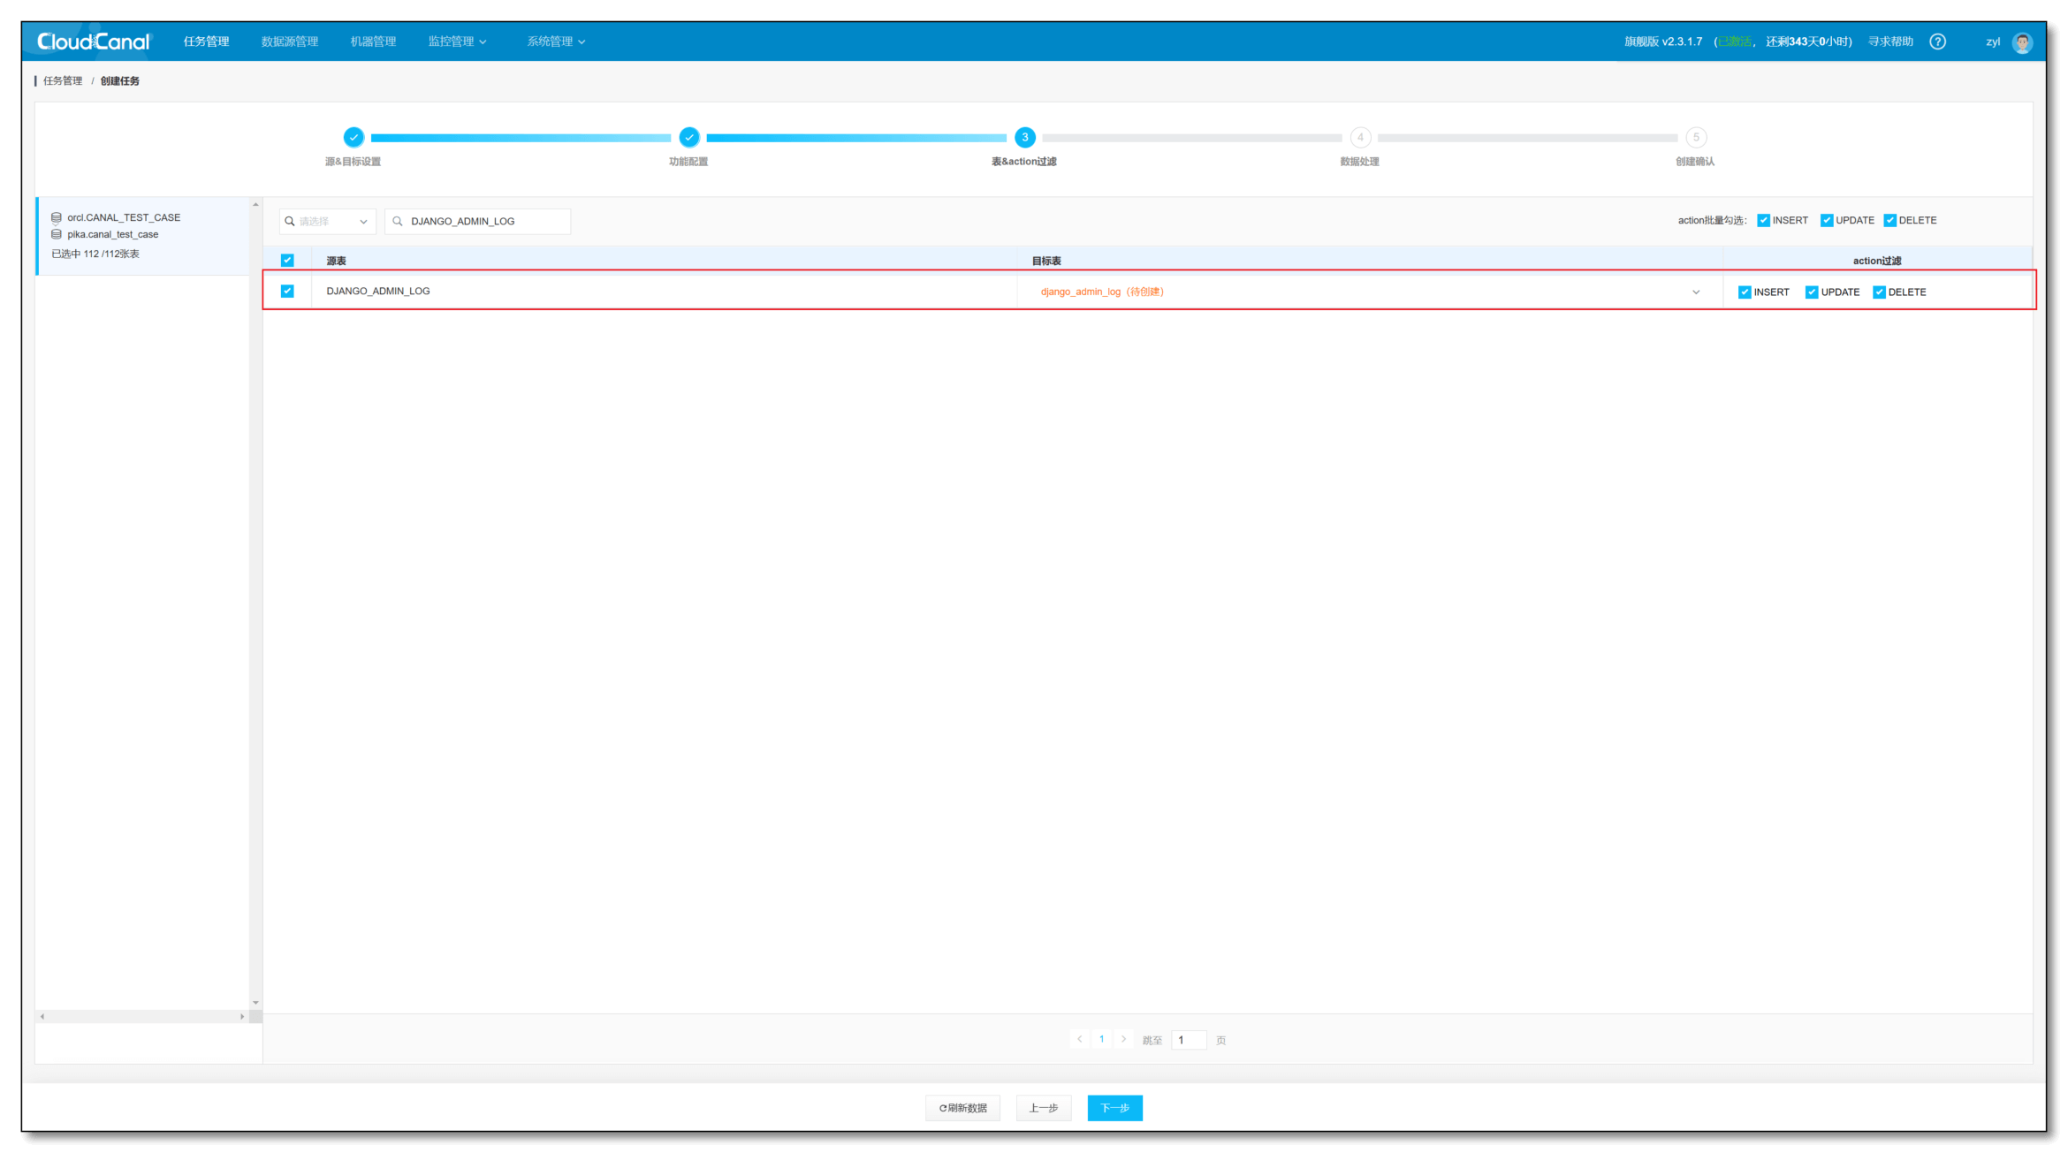Click the DJANGO_ADMIN_LOG search field
Screen dimensions: 2068x1153
(478, 221)
